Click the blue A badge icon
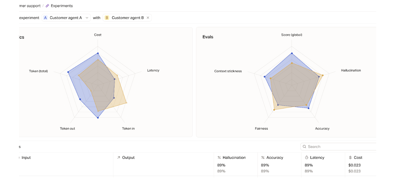 pos(45,18)
